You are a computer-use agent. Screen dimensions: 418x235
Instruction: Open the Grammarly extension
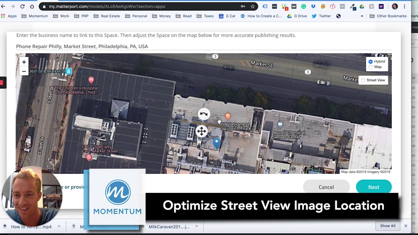coord(303,7)
